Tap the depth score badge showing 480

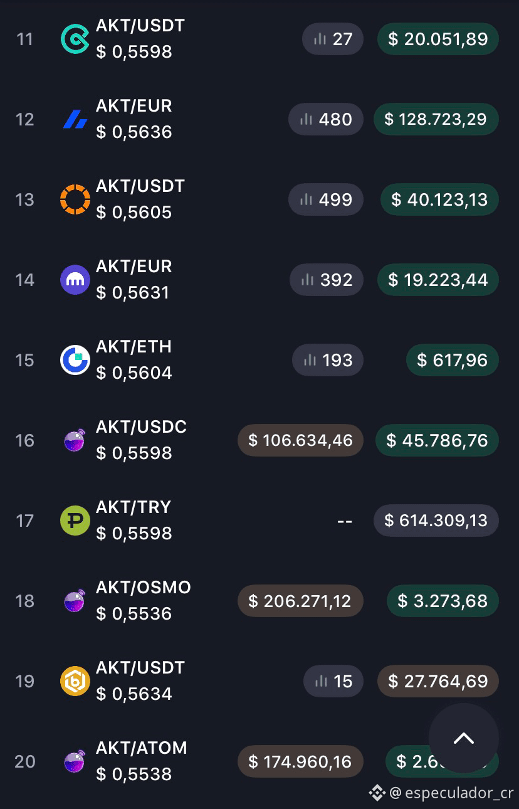coord(326,119)
